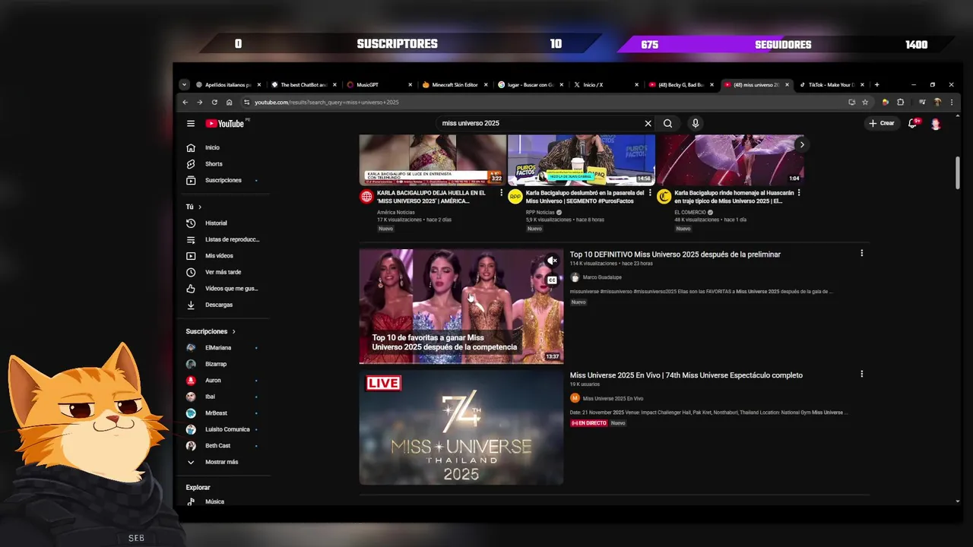The image size is (973, 547).
Task: Open the account avatar menu
Action: [936, 123]
